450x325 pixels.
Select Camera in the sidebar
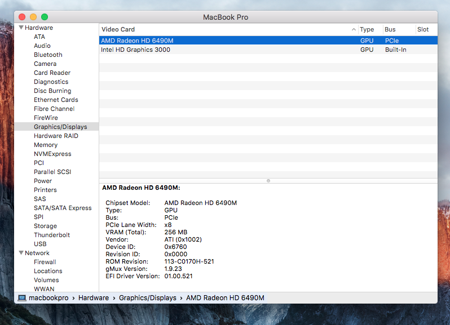coord(45,64)
